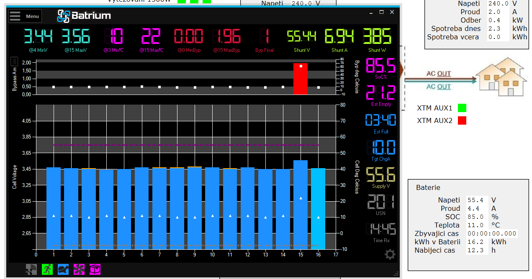The image size is (532, 279).
Task: Click Baterie SOC value 85.0
Action: click(x=477, y=217)
